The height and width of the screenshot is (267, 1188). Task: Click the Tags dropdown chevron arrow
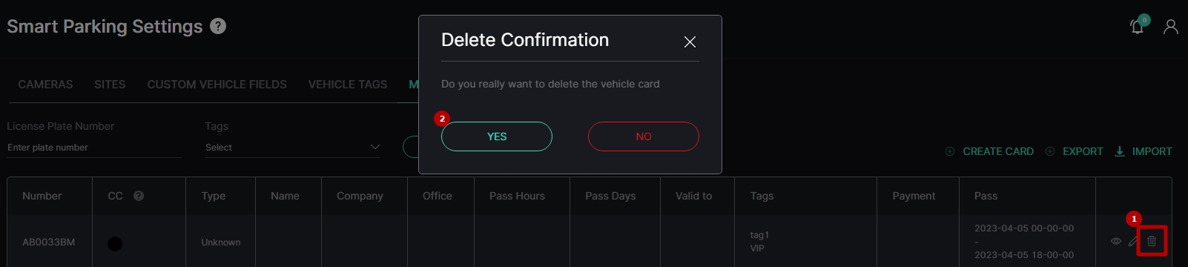click(374, 147)
